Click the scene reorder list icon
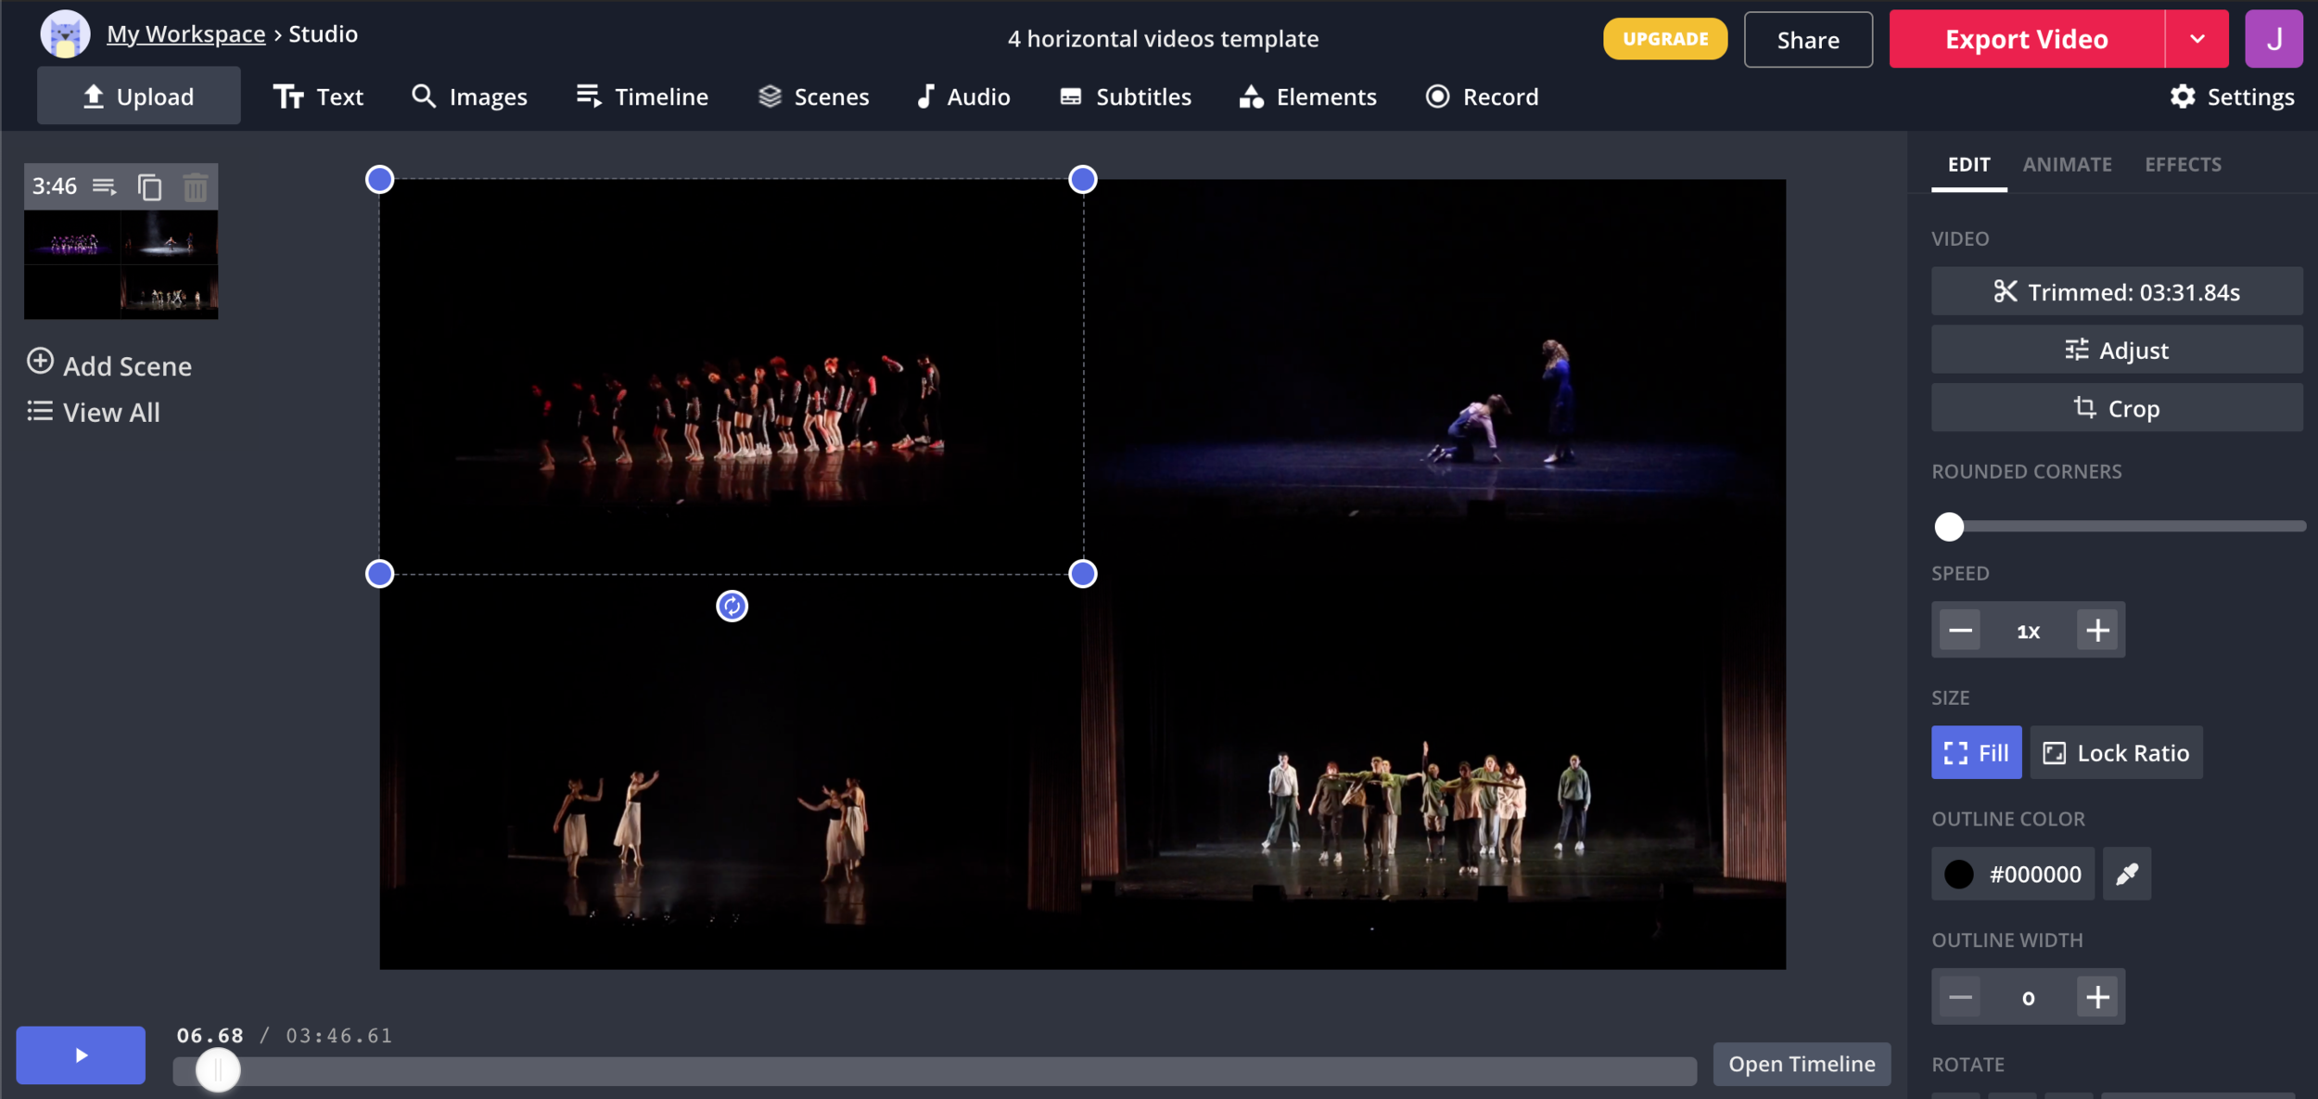The width and height of the screenshot is (2318, 1099). [105, 186]
